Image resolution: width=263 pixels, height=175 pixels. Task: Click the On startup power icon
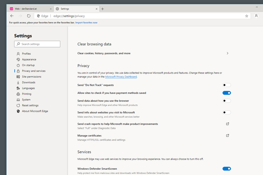tap(18, 65)
